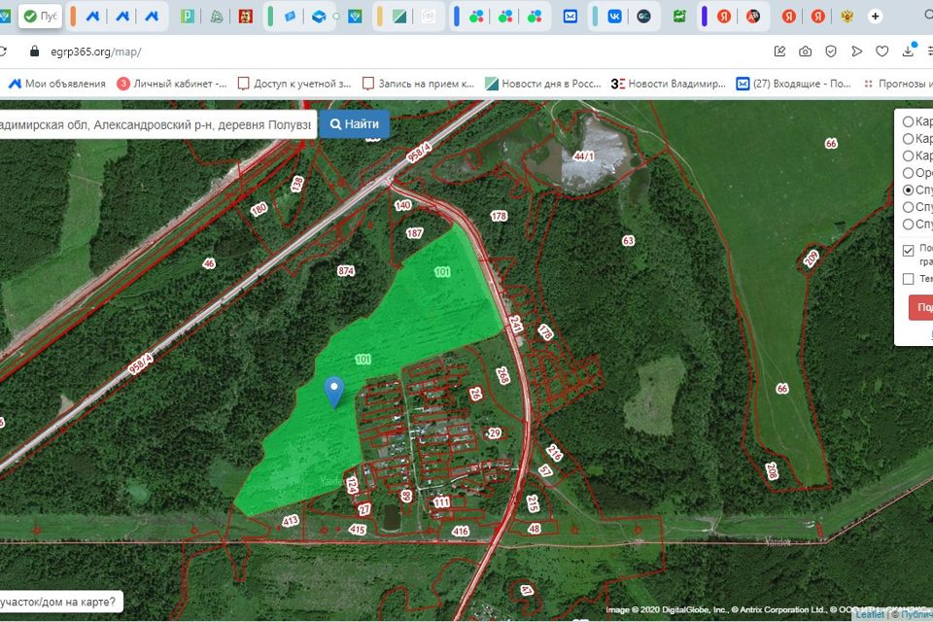This screenshot has width=933, height=622.
Task: Click the heart favorites icon in address bar
Action: tap(882, 52)
